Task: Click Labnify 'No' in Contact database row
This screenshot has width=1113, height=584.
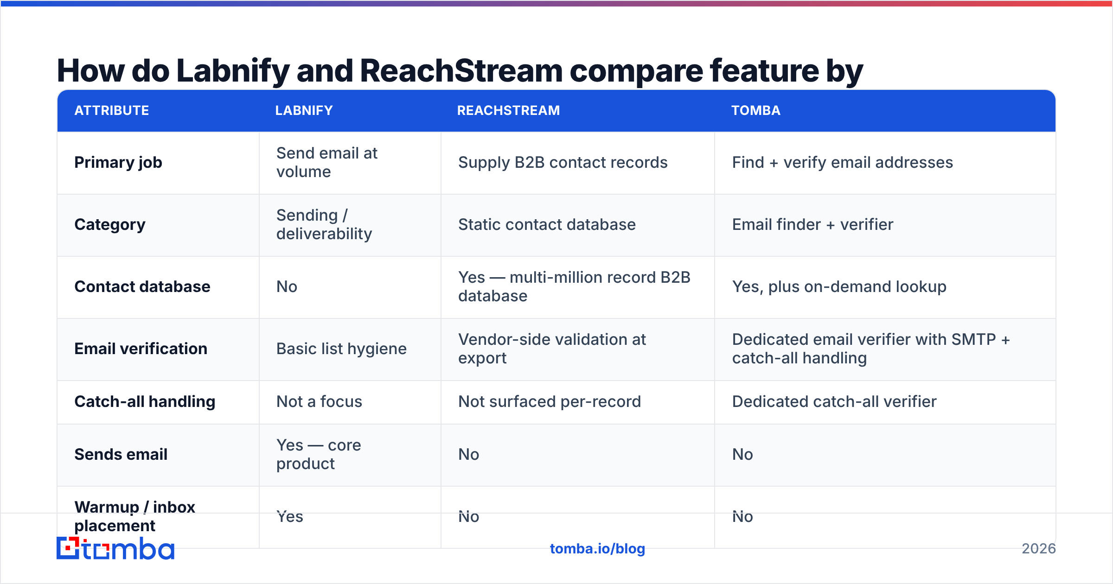Action: click(x=287, y=286)
